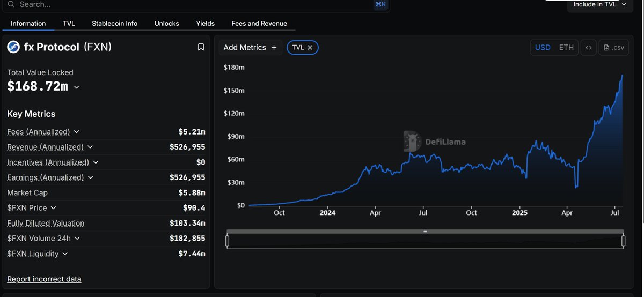Viewport: 644px width, 297px height.
Task: Expand the Revenue (Annualized) row
Action: coord(90,147)
